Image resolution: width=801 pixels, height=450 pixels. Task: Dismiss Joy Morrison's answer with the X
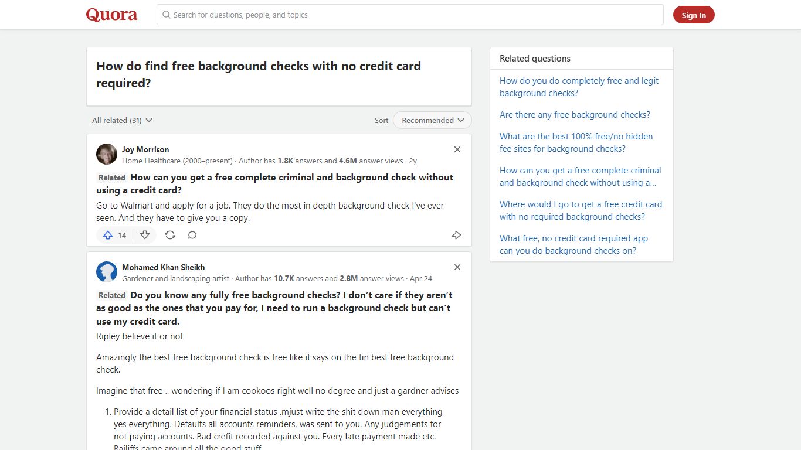tap(457, 149)
